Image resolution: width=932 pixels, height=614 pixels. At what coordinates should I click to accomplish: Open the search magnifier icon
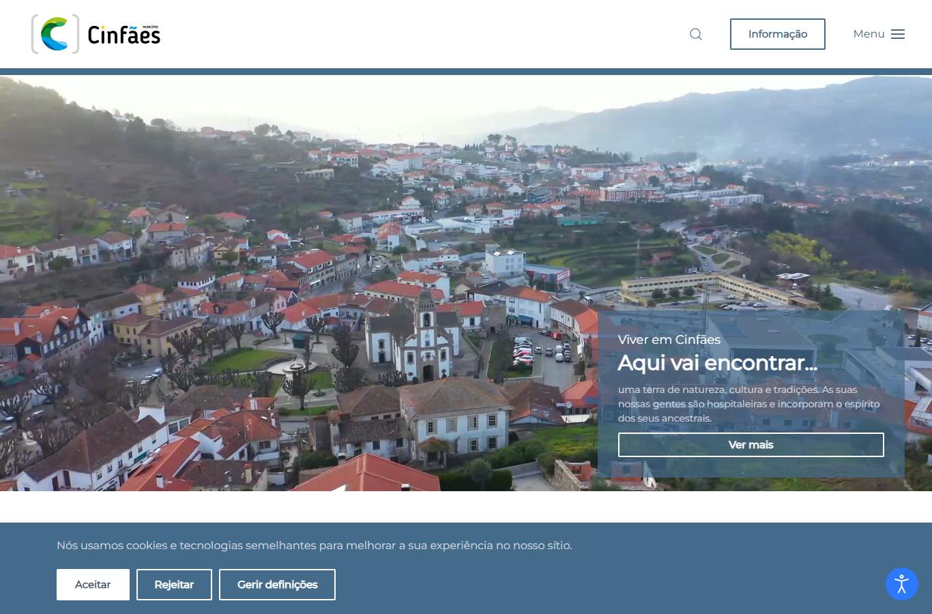pyautogui.click(x=696, y=34)
